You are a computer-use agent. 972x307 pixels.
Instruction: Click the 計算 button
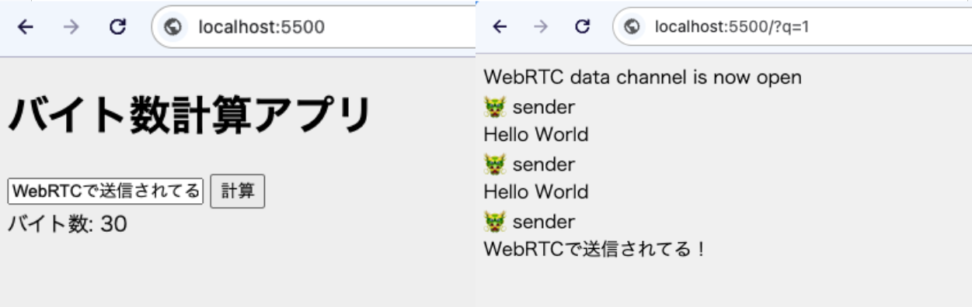click(238, 191)
